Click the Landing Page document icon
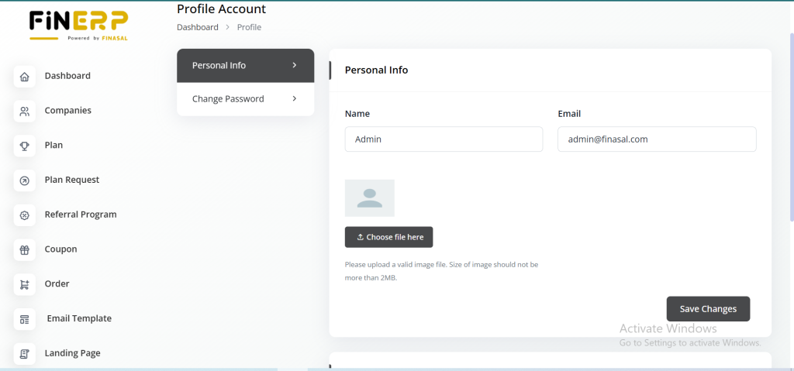The width and height of the screenshot is (794, 371). coord(25,354)
